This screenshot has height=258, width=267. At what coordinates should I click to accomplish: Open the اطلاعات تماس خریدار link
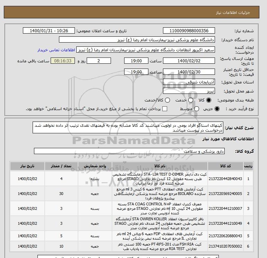click(56, 50)
